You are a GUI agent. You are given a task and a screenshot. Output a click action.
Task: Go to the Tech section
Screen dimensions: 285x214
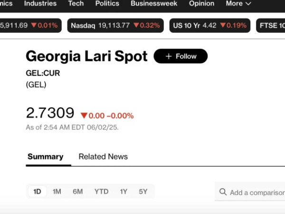[76, 3]
